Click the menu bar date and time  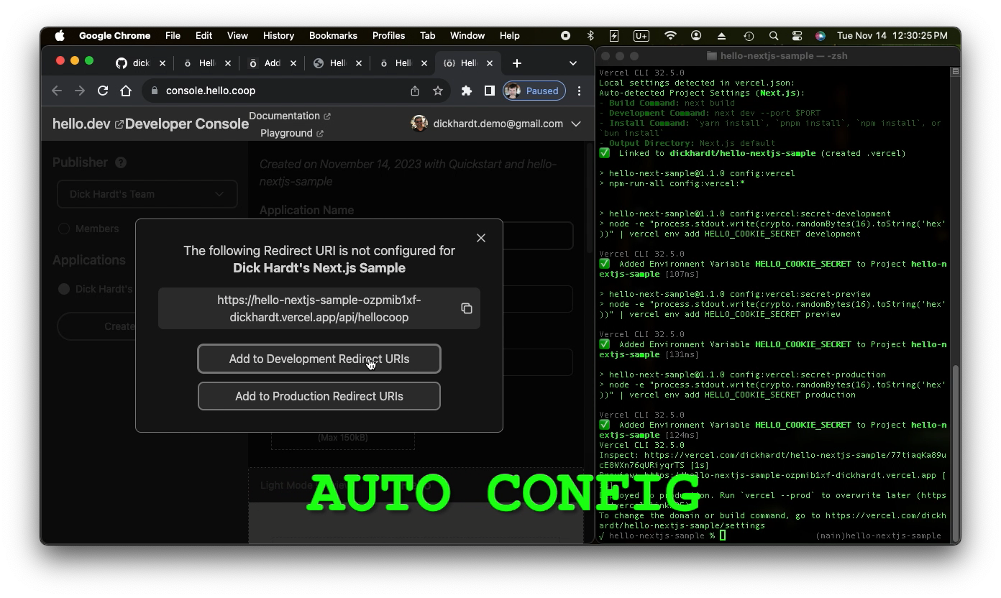point(892,35)
